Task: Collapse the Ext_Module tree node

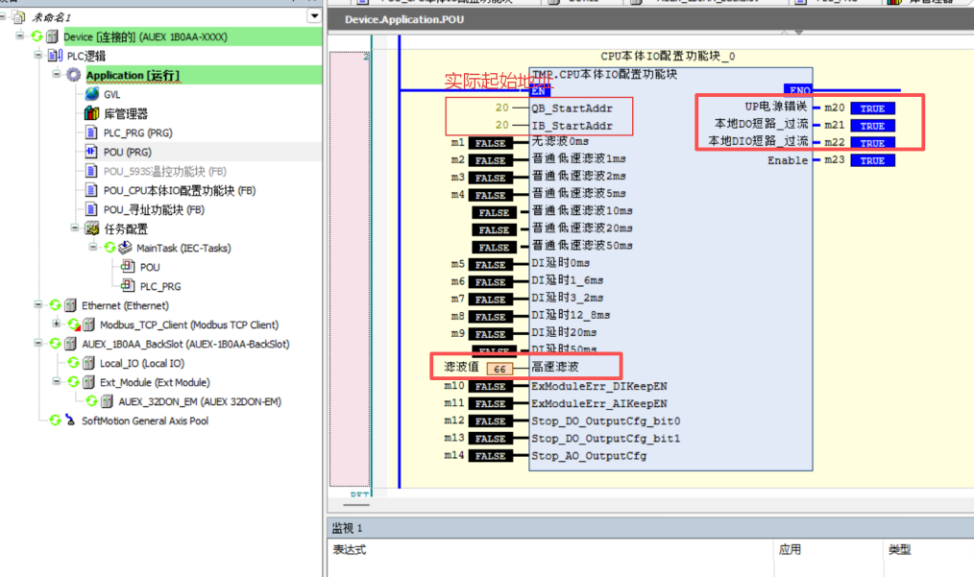Action: pos(57,381)
